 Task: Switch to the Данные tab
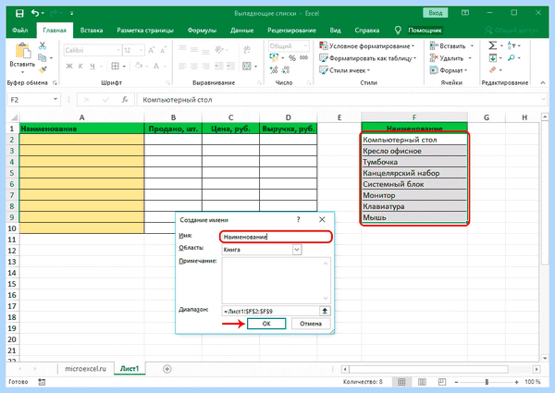click(x=241, y=31)
